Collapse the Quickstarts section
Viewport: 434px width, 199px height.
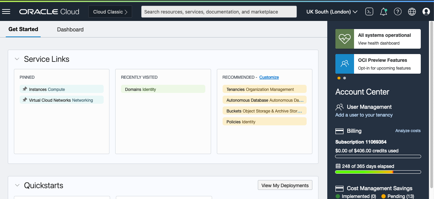coord(17,185)
